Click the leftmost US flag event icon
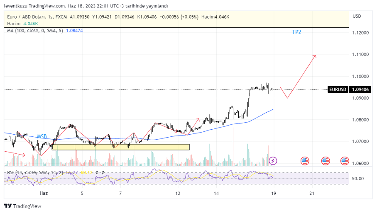The height and width of the screenshot is (213, 377). [305, 160]
